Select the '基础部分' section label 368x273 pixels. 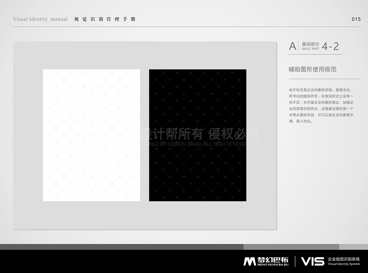pos(310,44)
